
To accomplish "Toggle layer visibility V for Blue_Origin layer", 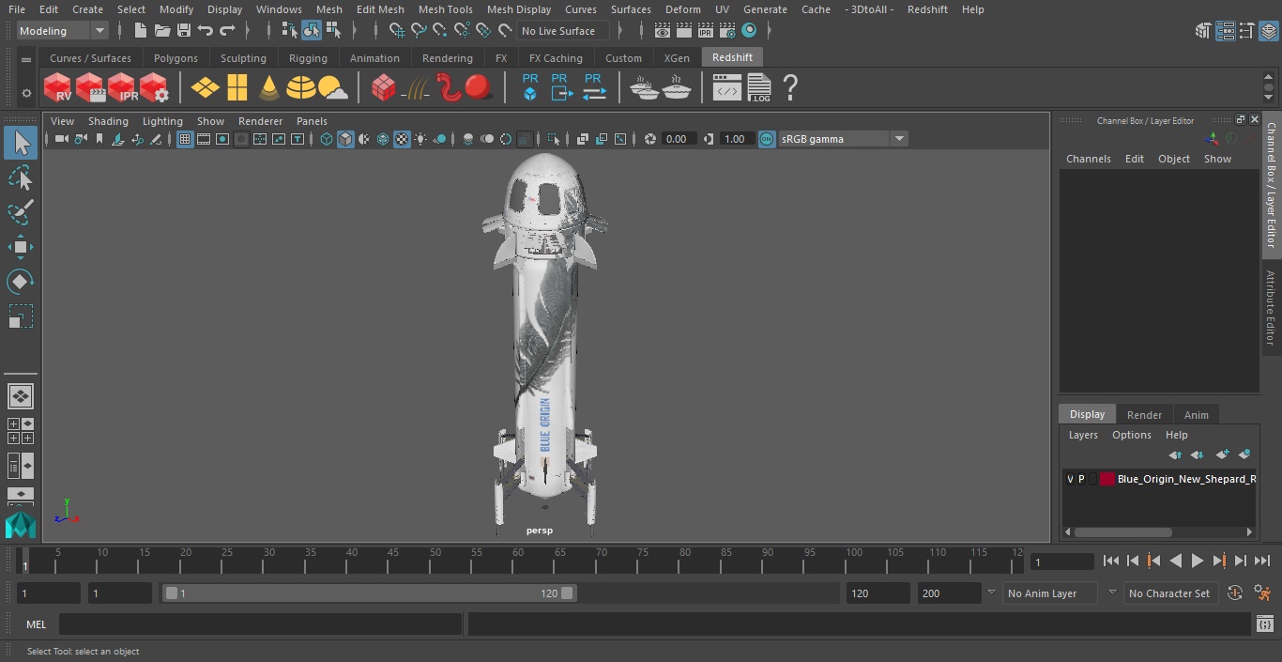I will point(1070,479).
